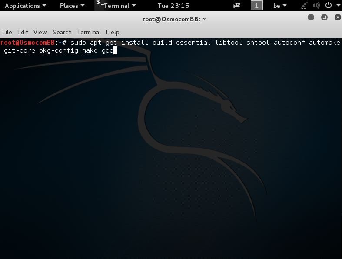The width and height of the screenshot is (342, 259).
Task: Open the Terminal menu in menu bar
Action: point(89,32)
